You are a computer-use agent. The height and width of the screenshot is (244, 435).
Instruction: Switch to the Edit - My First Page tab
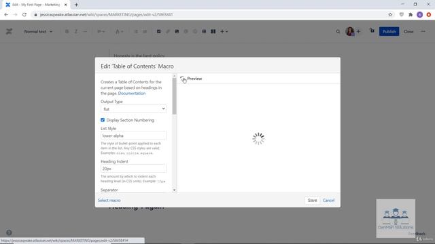36,5
